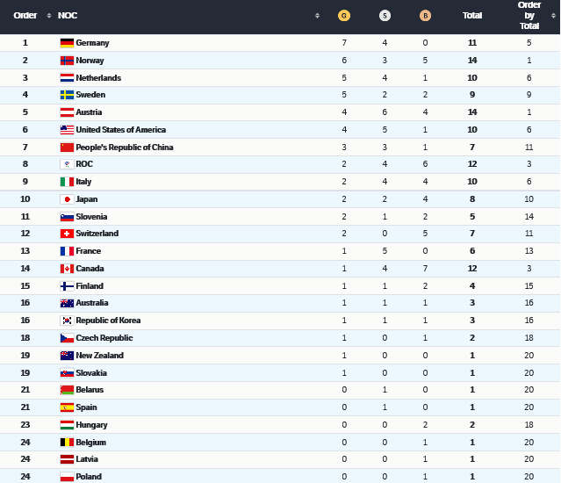Click the Switzerland flag icon

click(67, 234)
